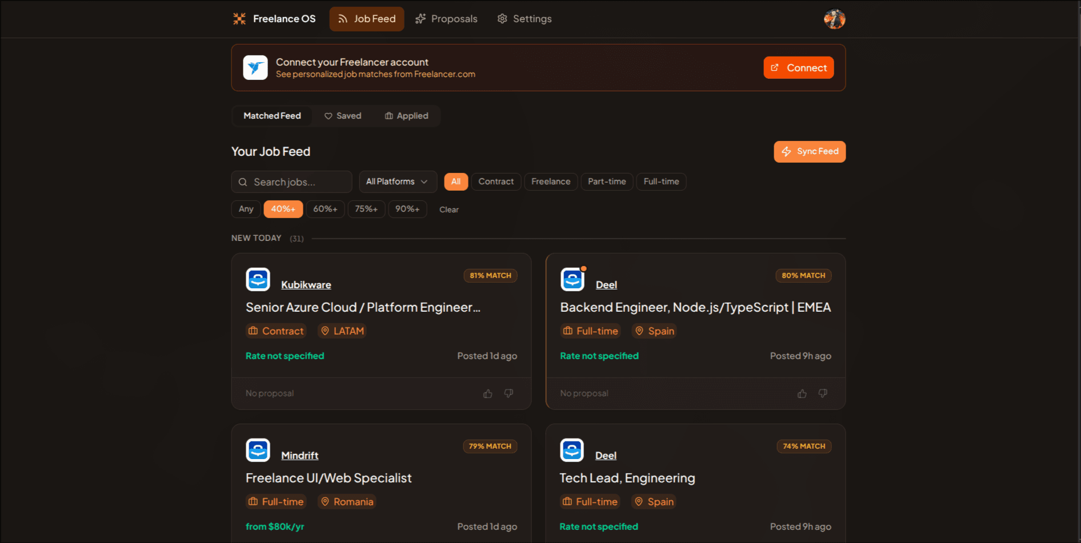Click the 80% MATCH badge

click(803, 275)
